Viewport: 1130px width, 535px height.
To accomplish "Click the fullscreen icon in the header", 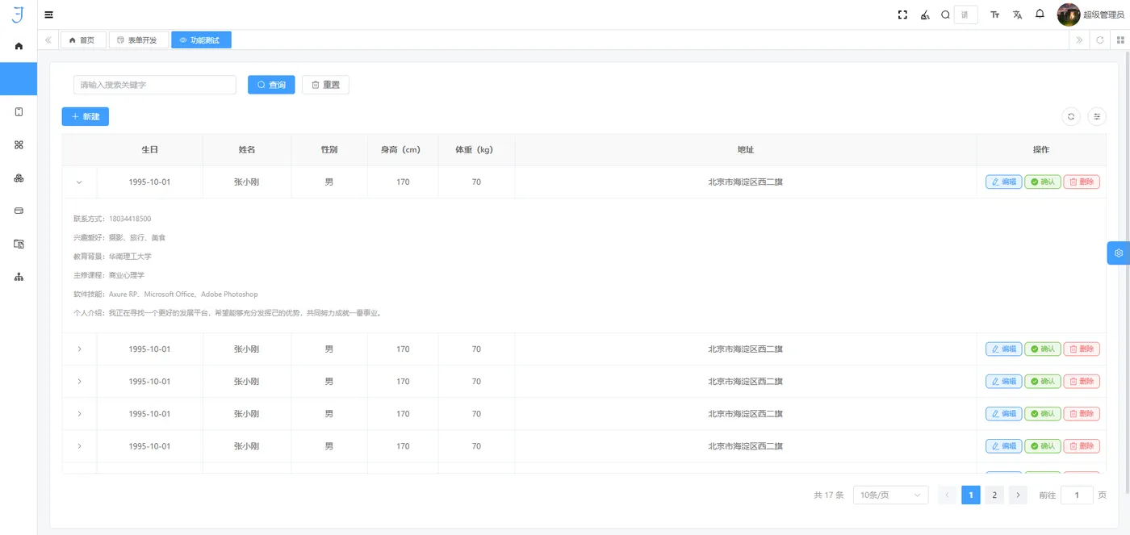I will 902,15.
